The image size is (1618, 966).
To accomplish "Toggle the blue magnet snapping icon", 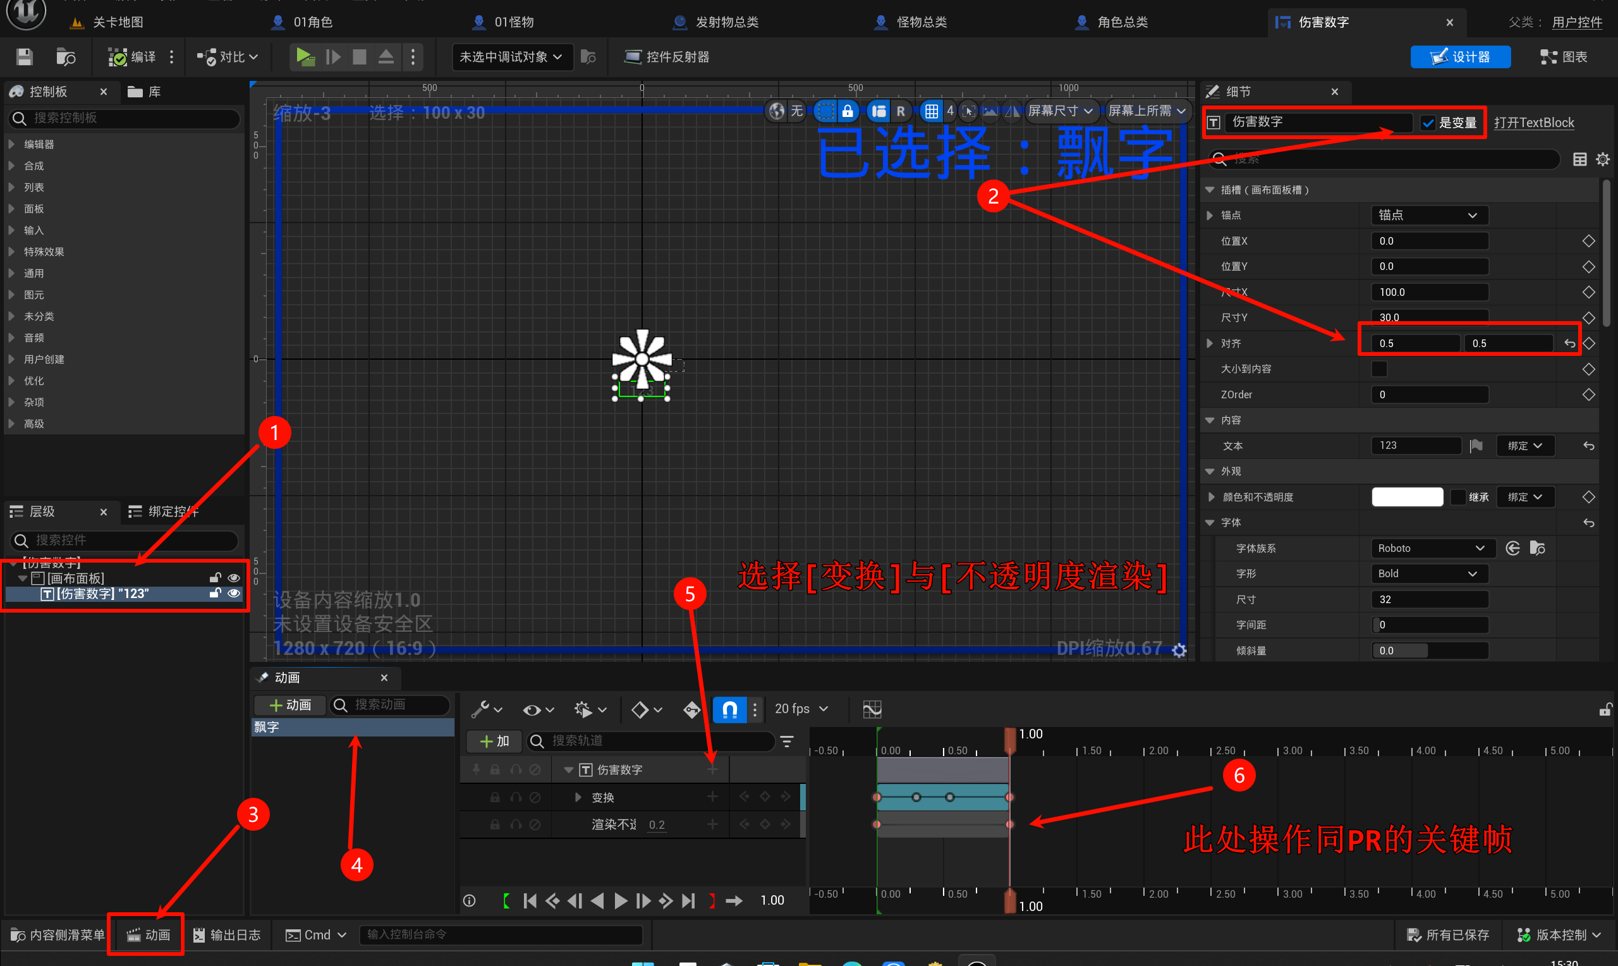I will click(729, 709).
